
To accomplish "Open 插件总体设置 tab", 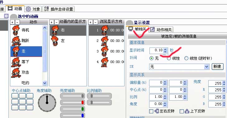I will 59,9.
